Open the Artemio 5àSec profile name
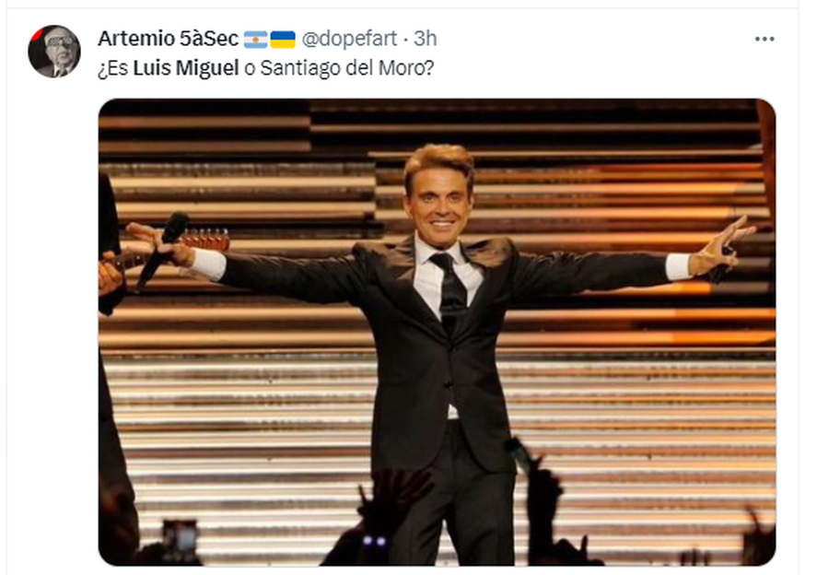 coord(168,39)
